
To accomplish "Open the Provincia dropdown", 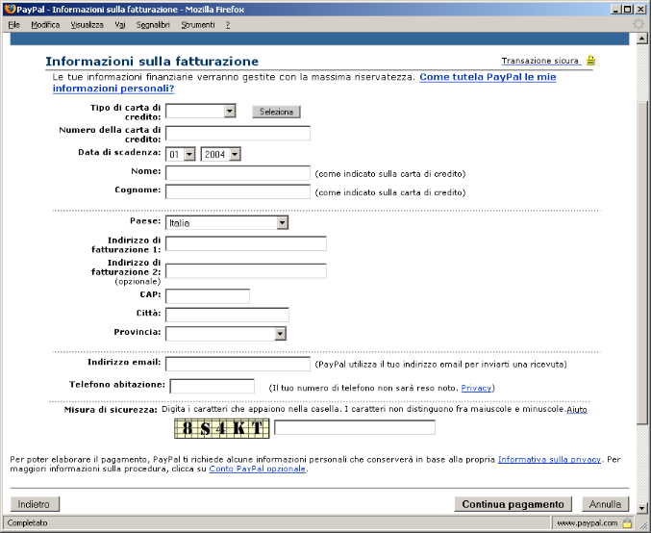I will (280, 334).
